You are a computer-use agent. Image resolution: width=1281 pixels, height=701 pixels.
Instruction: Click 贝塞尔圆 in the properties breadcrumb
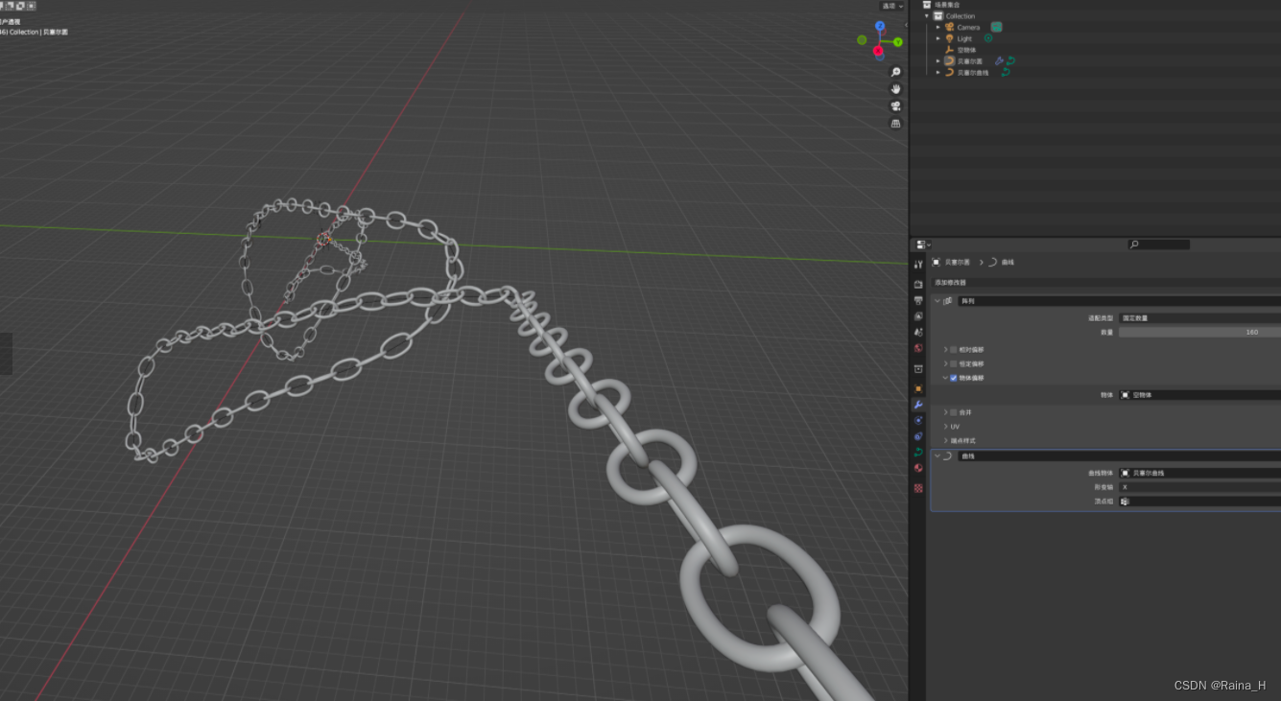click(958, 262)
